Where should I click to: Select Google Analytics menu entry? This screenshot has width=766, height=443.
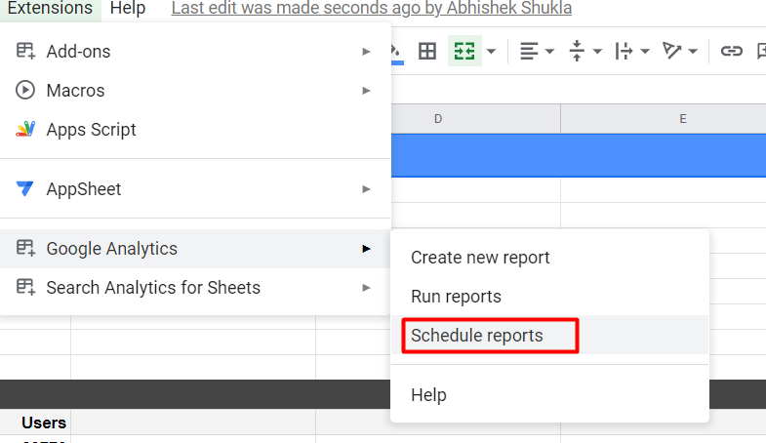pyautogui.click(x=195, y=249)
